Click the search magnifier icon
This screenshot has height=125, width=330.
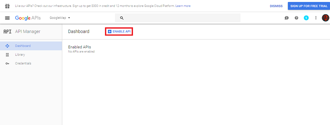tap(122, 18)
